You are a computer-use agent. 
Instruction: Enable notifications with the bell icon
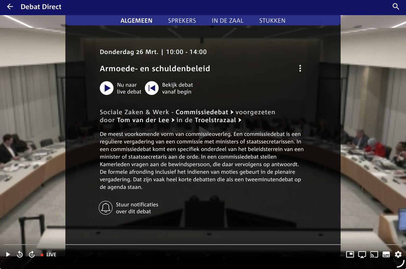(x=106, y=208)
